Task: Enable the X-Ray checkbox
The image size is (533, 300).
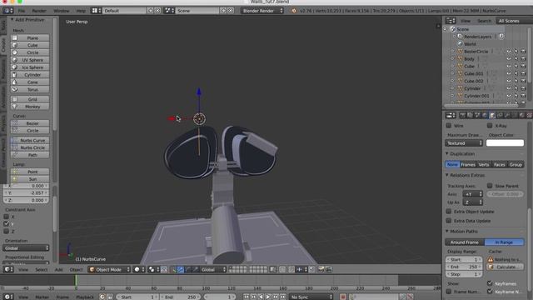Action: [x=490, y=126]
